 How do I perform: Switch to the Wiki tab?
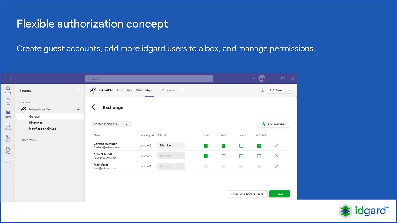(x=139, y=91)
